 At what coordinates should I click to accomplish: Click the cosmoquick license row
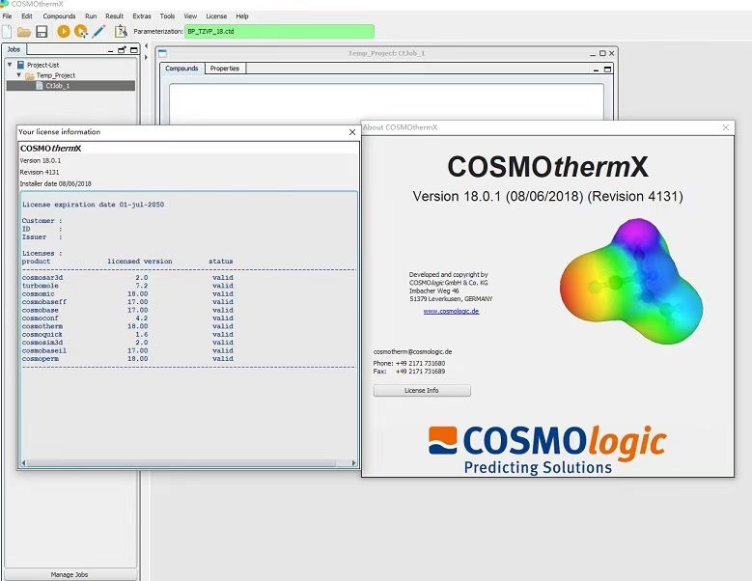pyautogui.click(x=127, y=334)
